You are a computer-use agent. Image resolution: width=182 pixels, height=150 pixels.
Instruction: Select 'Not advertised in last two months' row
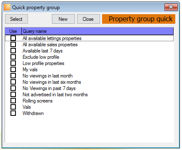[89, 95]
